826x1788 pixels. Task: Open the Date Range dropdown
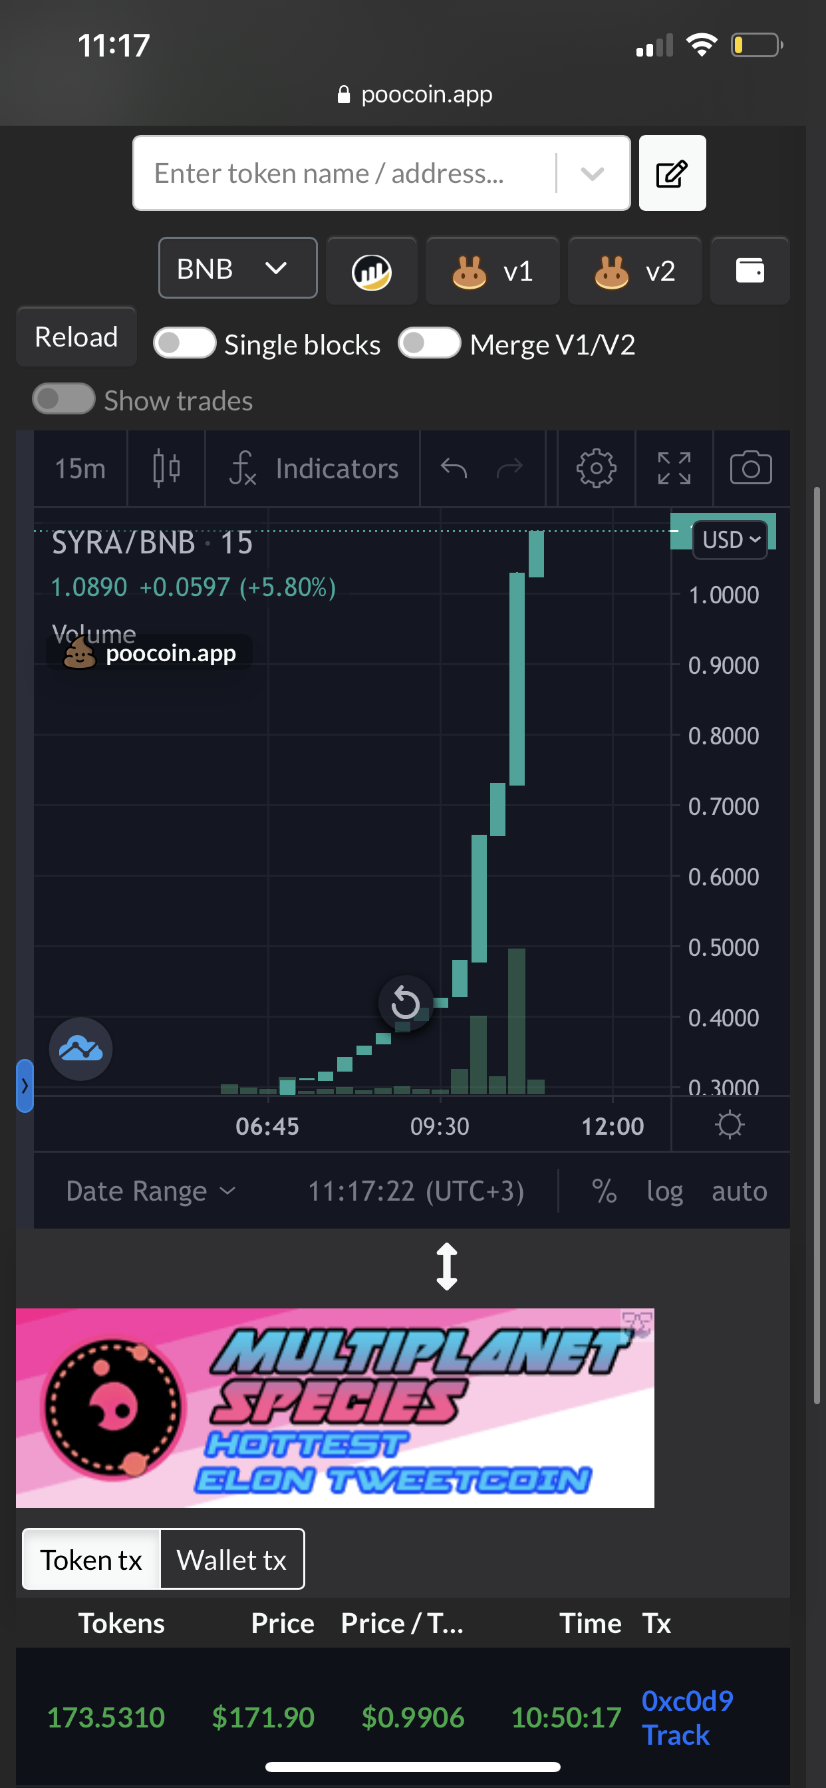pos(150,1191)
